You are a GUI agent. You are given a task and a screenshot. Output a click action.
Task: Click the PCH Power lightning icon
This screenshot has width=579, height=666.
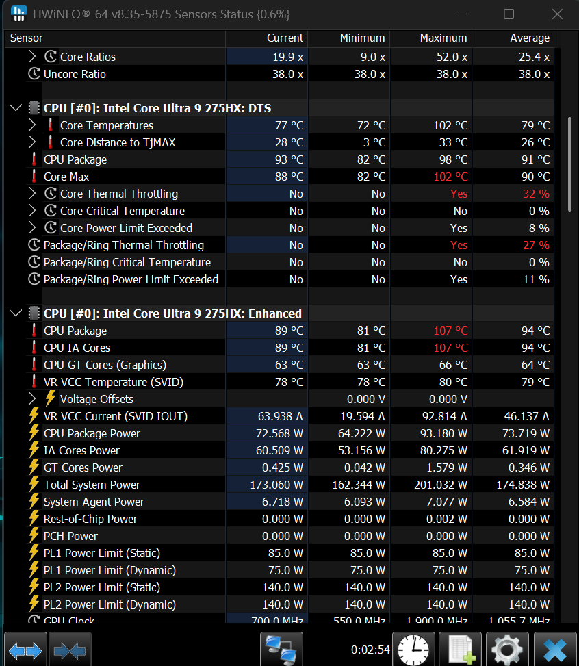coord(34,536)
